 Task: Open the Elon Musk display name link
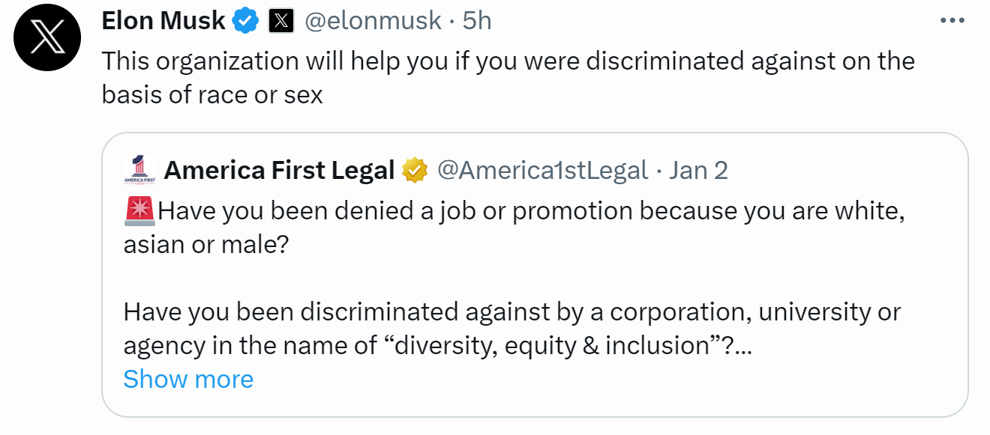[163, 21]
